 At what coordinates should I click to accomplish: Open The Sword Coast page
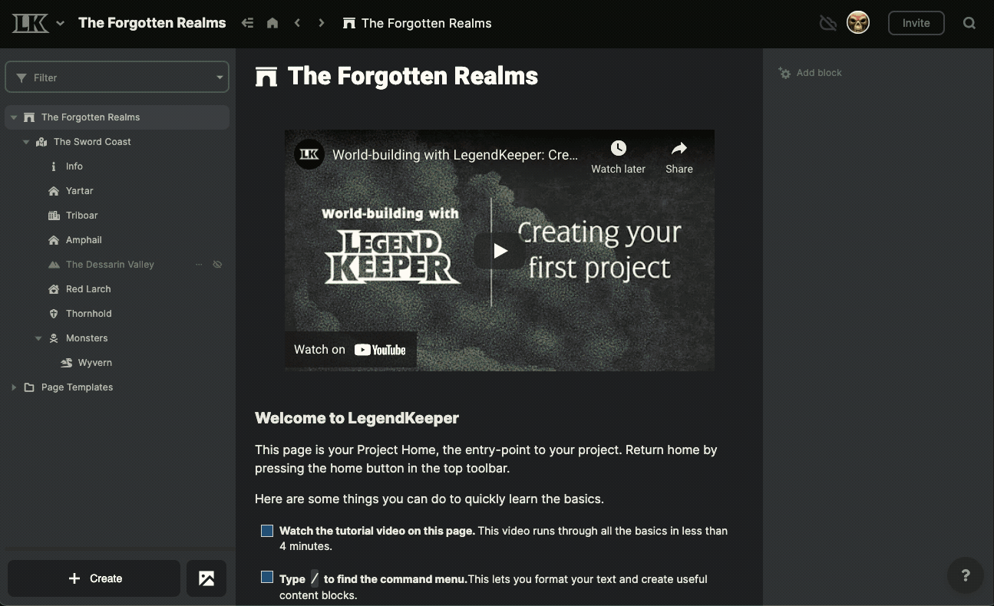[92, 142]
